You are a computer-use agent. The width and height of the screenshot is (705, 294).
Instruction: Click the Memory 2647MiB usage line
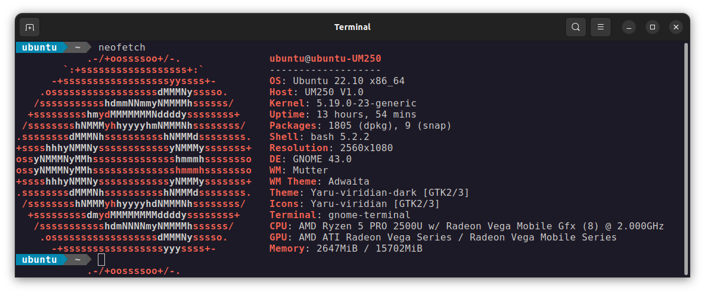[346, 248]
